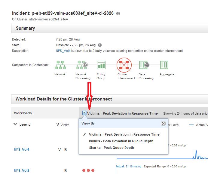Click Showing 24 hours of data text
The height and width of the screenshot is (174, 208).
[185, 113]
